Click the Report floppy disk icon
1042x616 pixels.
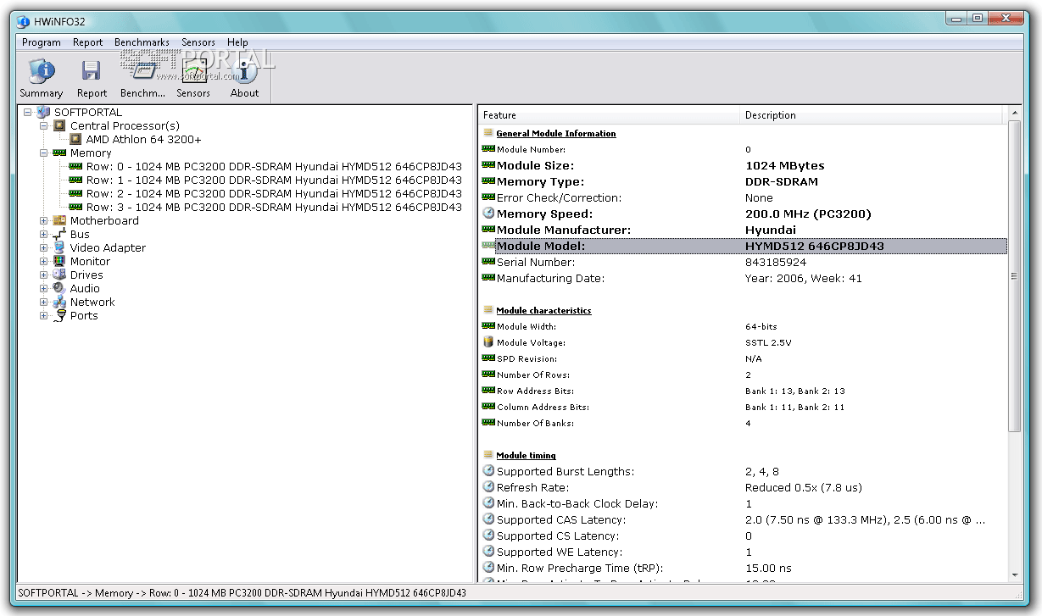pos(91,72)
